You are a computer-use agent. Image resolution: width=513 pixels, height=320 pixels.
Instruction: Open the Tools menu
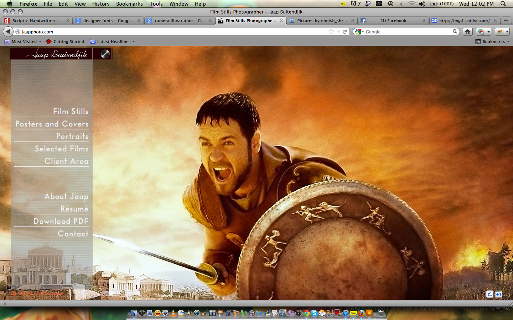156,4
